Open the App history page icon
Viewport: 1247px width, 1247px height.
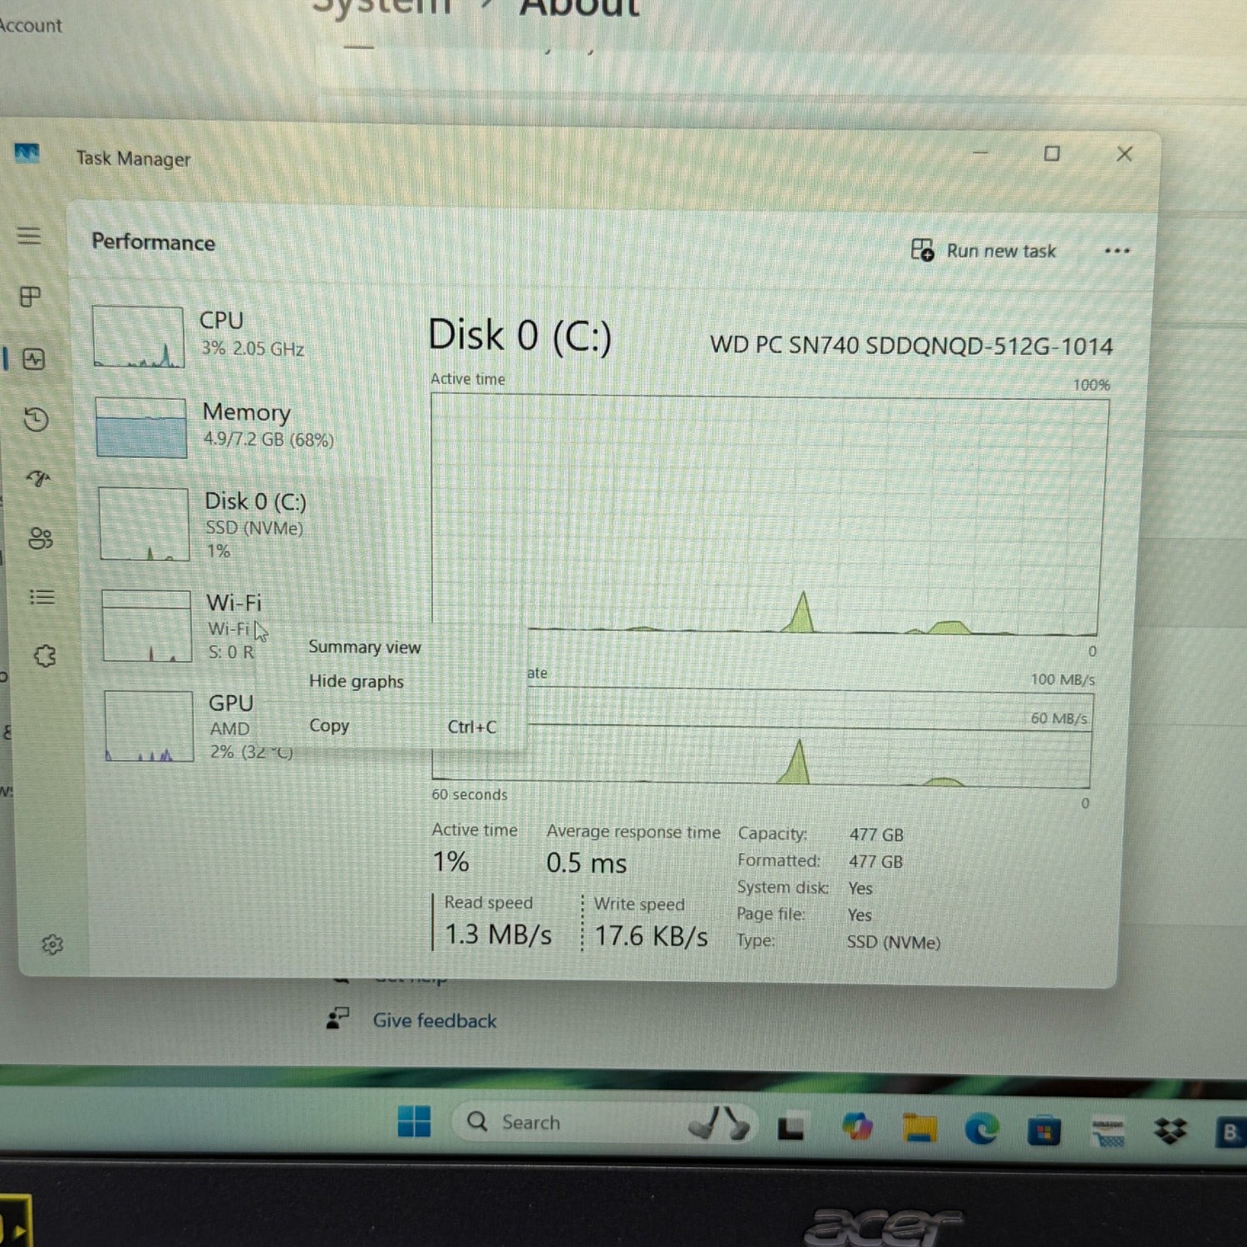(x=36, y=420)
